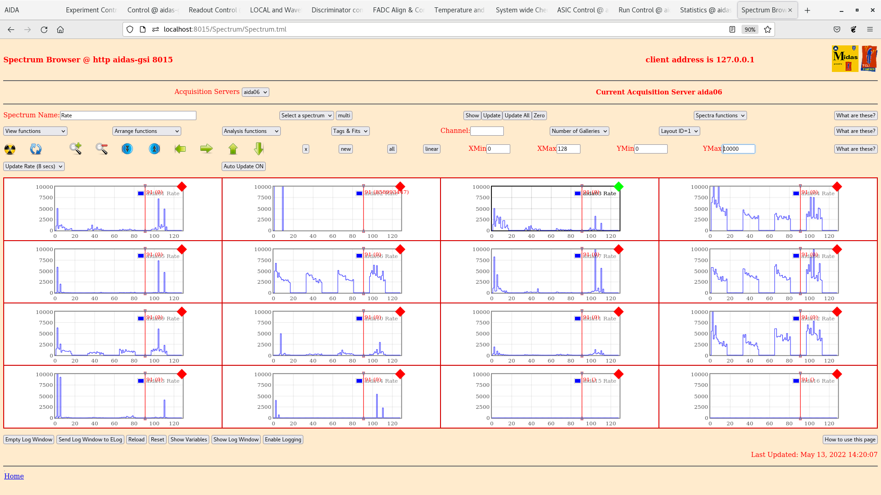Switch to the Temperature tab
This screenshot has width=881, height=495.
point(459,10)
